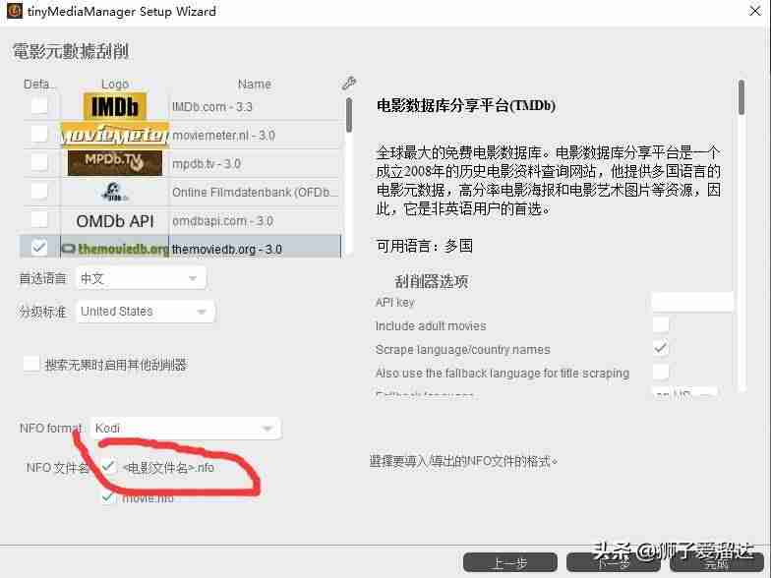771x578 pixels.
Task: Toggle the <电影文件名>.nfo checkbox
Action: 108,466
